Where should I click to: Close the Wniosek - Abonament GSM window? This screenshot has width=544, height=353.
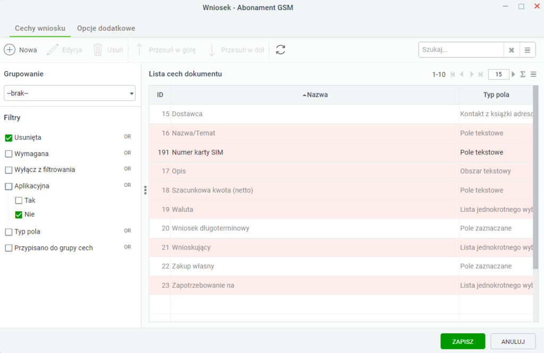click(x=537, y=6)
